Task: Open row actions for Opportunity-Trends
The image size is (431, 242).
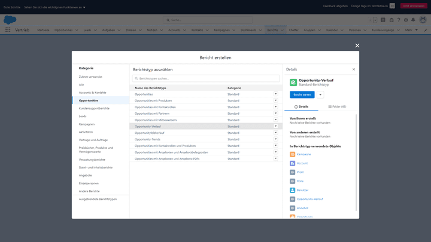Action: [276, 139]
